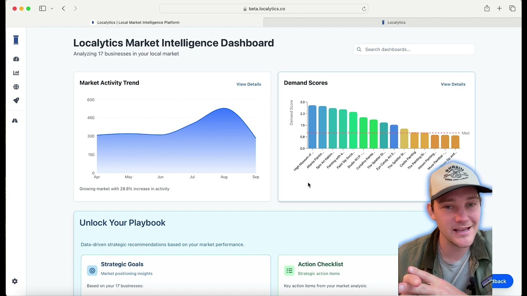
Task: Open a new Safari tab
Action: pyautogui.click(x=499, y=9)
